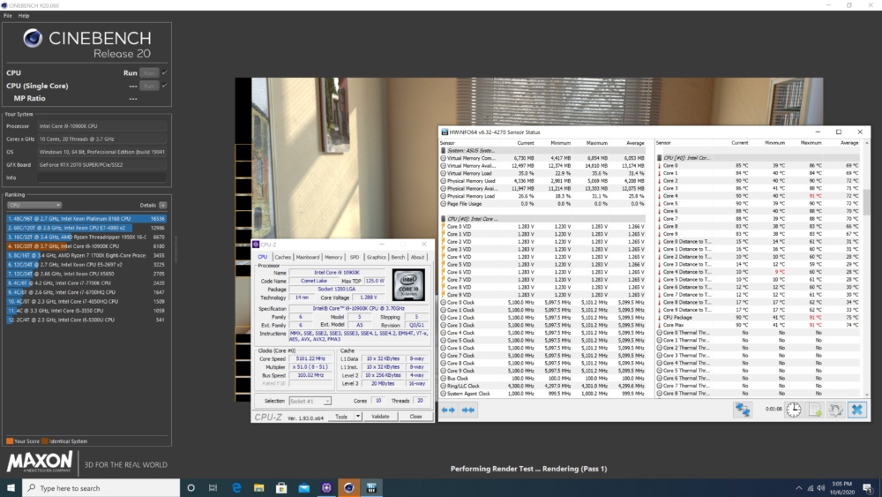Open the volume speaker tray icon

point(820,488)
